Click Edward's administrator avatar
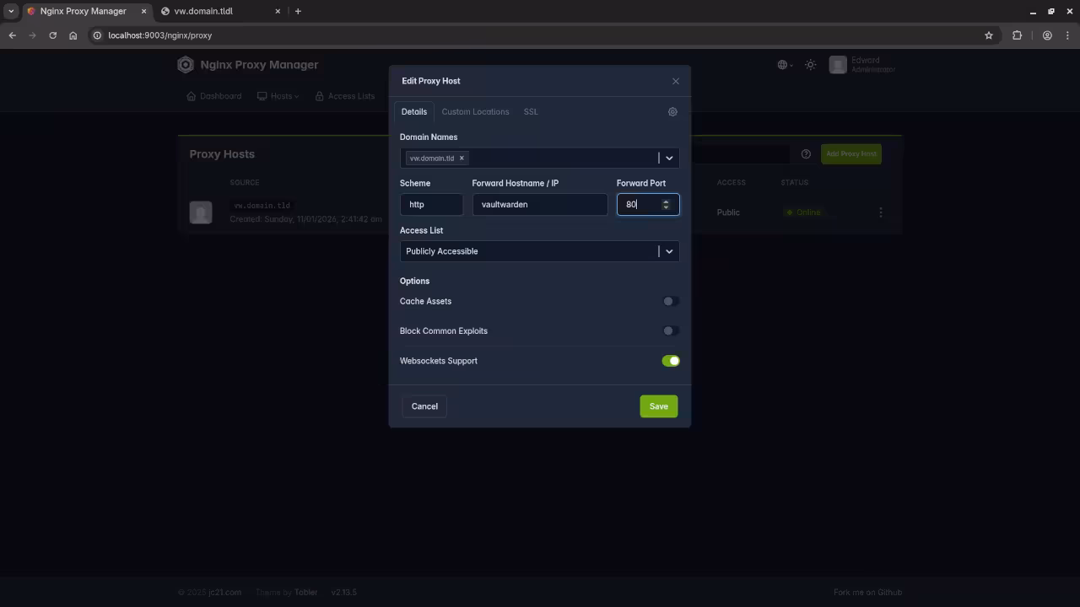This screenshot has height=607, width=1080. 838,64
